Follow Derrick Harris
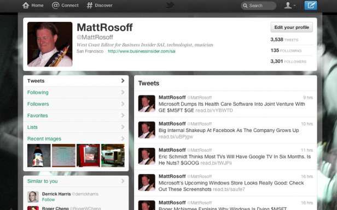 [48, 200]
